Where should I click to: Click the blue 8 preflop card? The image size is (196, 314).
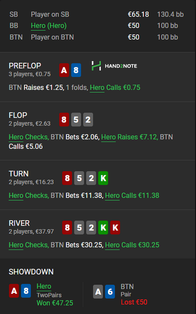76,70
